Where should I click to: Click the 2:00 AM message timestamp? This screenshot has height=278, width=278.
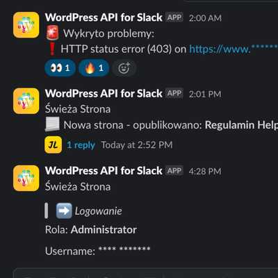(x=205, y=18)
